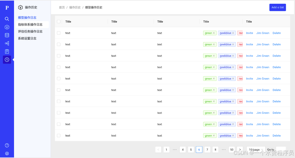Open the help question mark icon

click(x=7, y=145)
